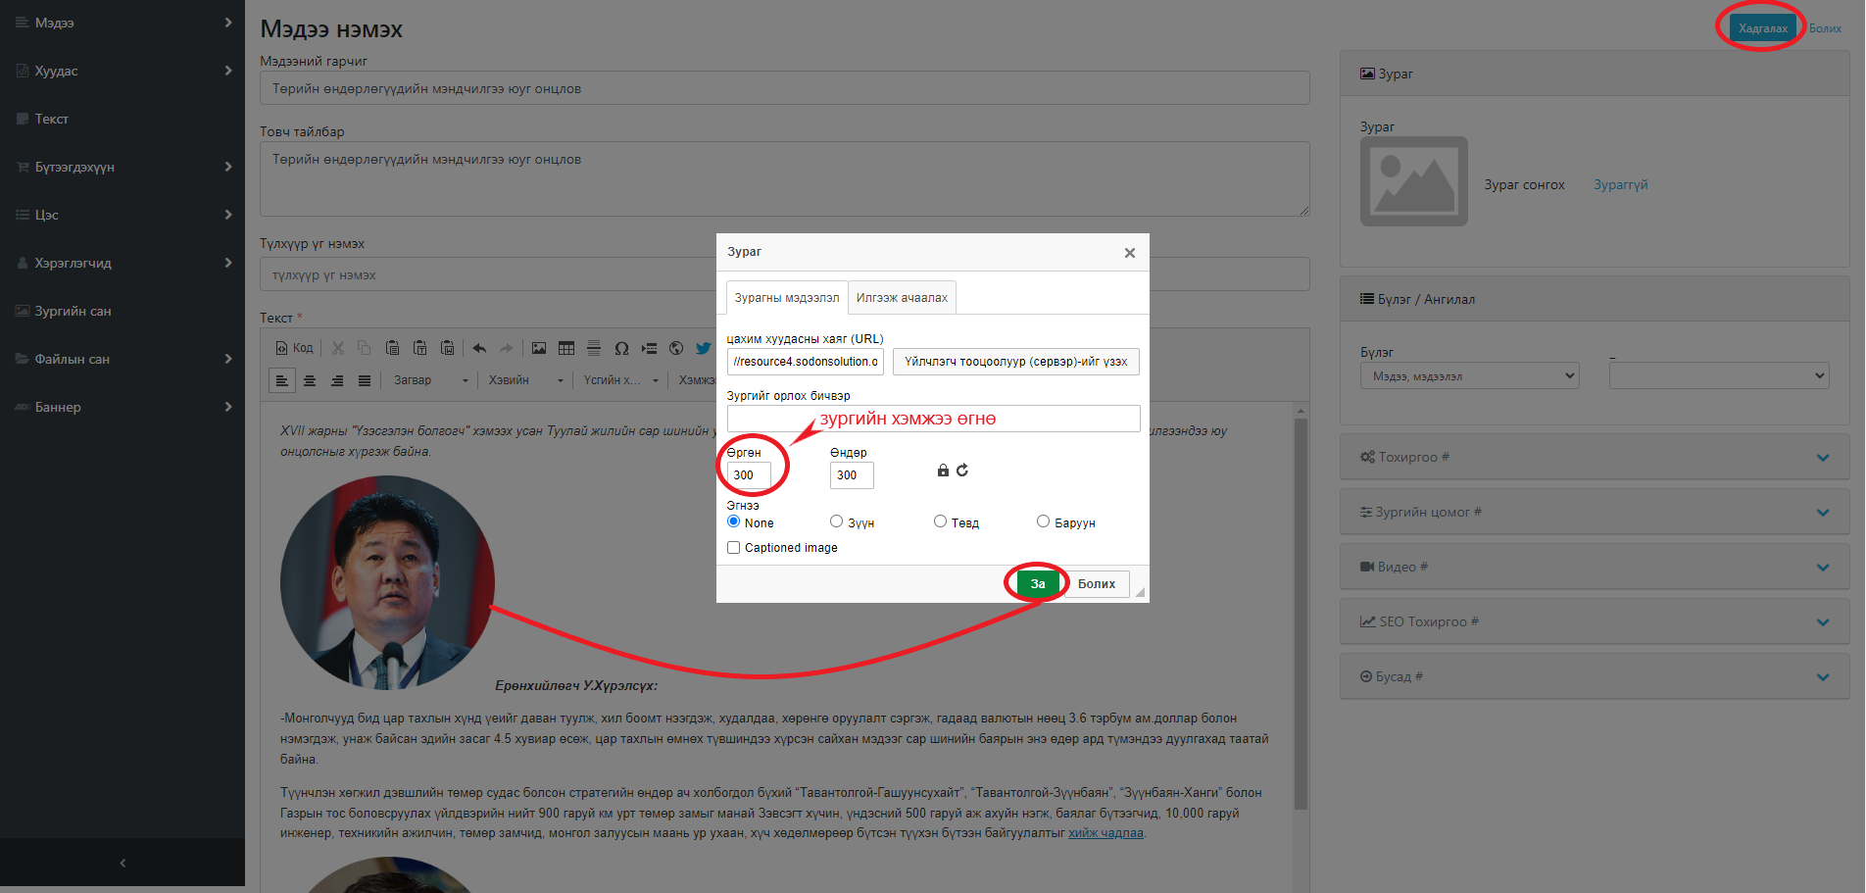Select the Зүүн alignment radio button
Image resolution: width=1866 pixels, height=893 pixels.
click(836, 521)
